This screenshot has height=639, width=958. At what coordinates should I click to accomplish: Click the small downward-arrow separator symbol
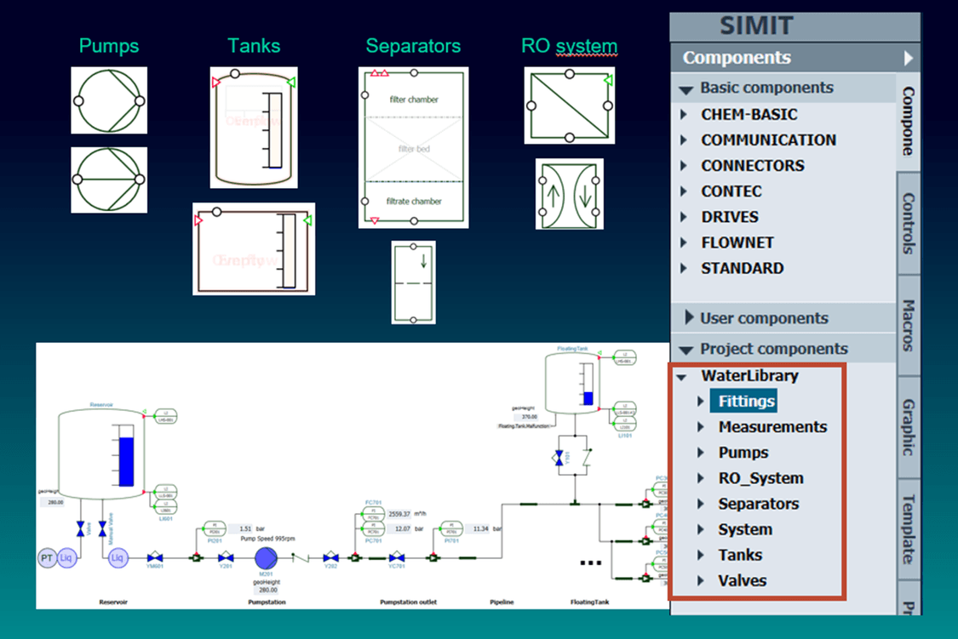[x=413, y=282]
